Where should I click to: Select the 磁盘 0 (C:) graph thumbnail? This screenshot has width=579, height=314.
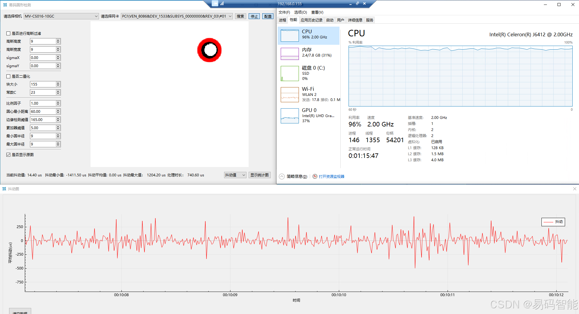(x=290, y=74)
